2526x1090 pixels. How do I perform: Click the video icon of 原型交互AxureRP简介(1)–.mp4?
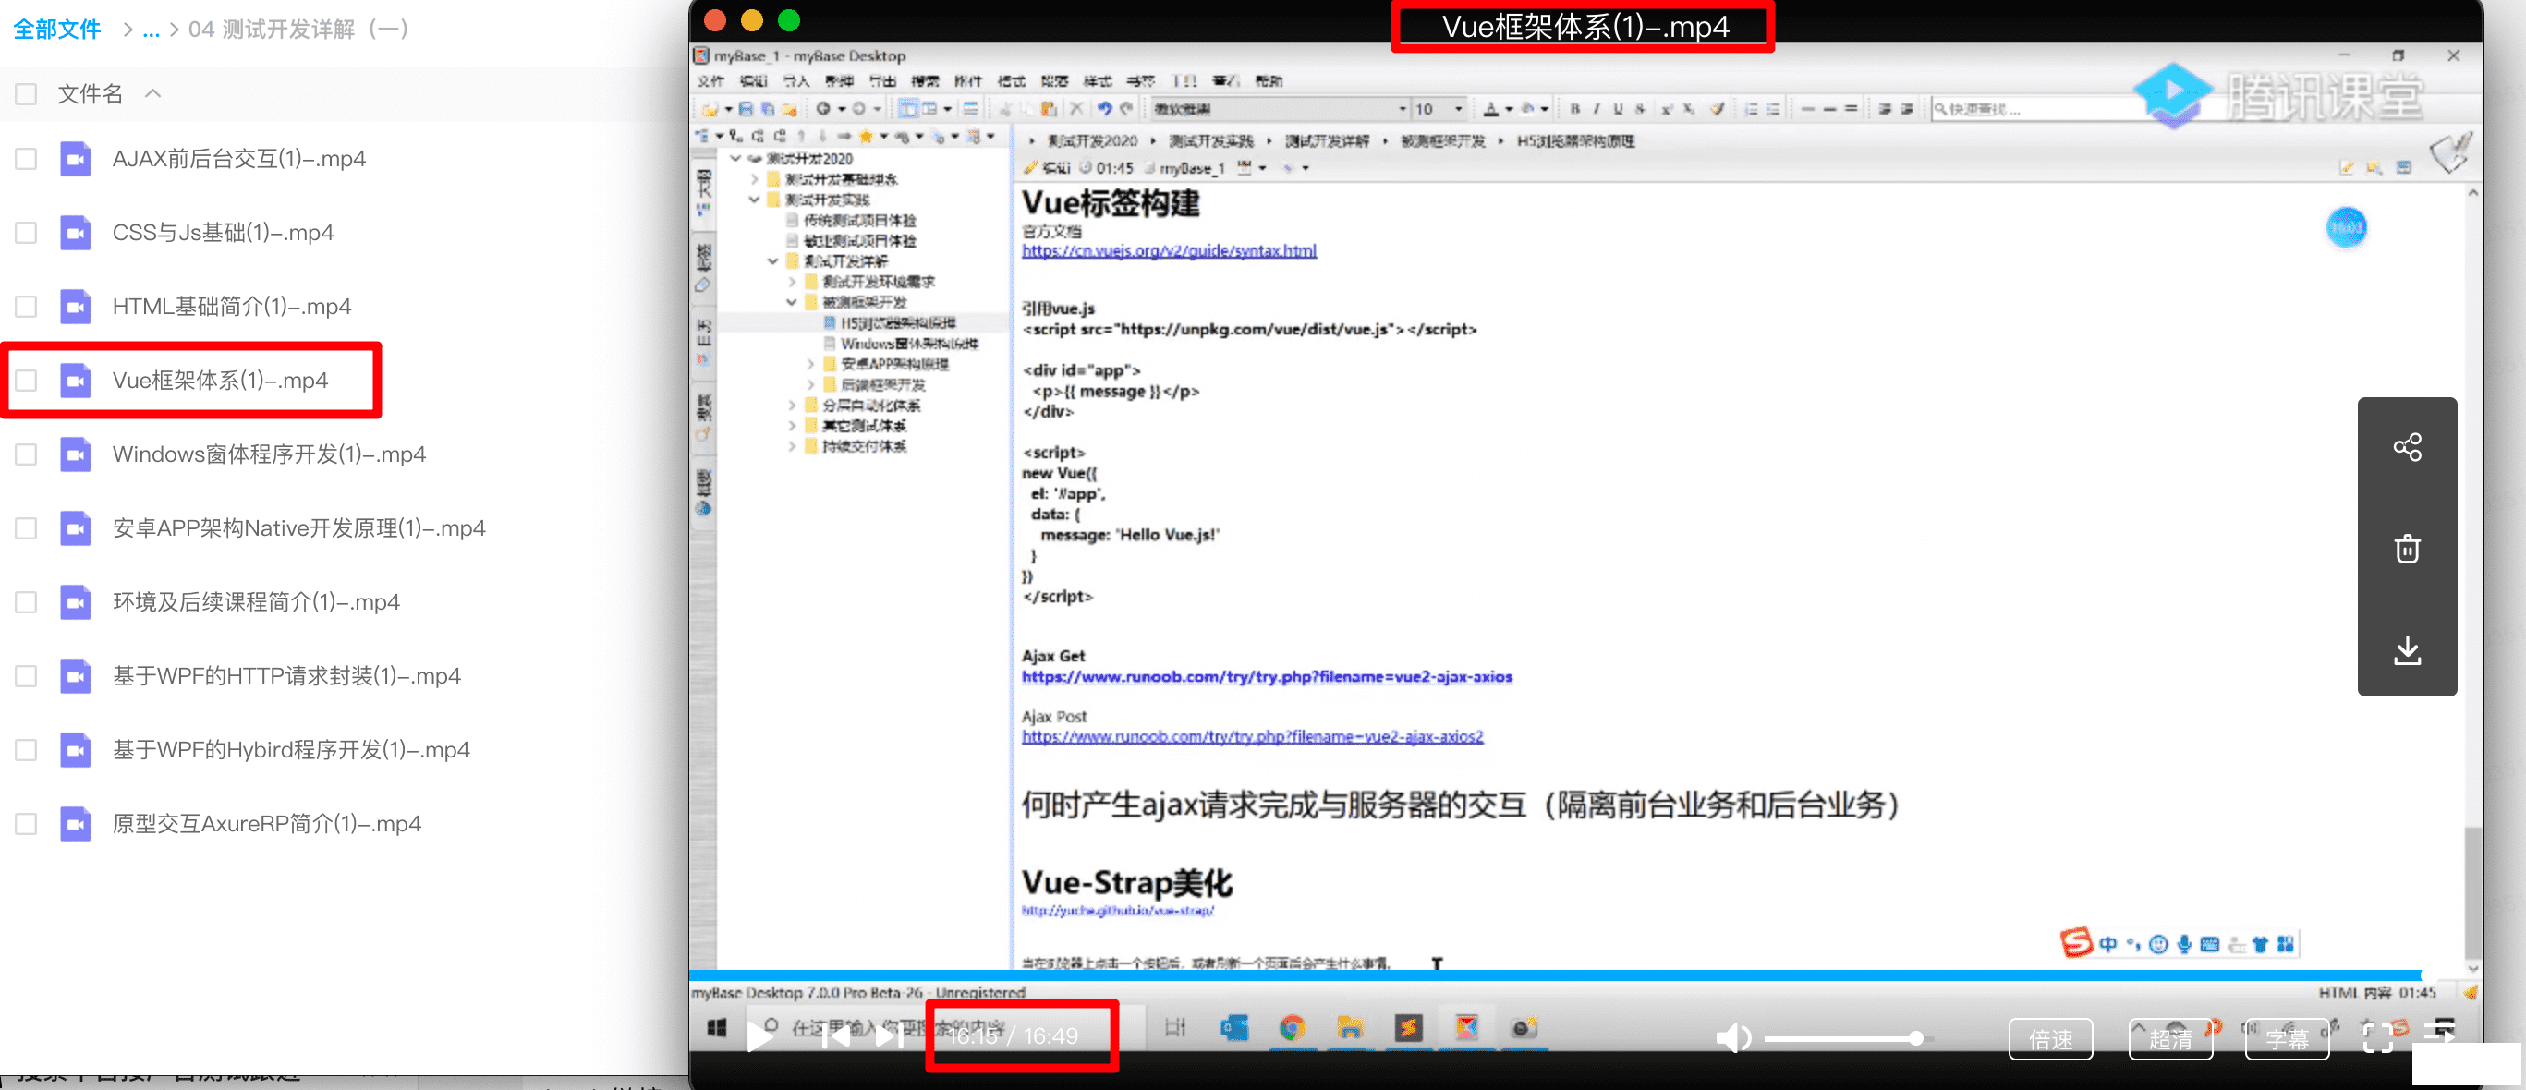[76, 824]
